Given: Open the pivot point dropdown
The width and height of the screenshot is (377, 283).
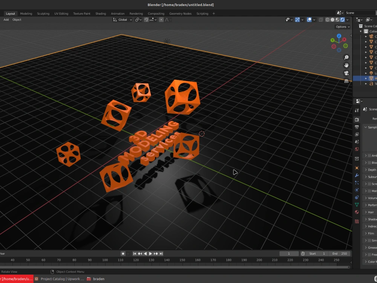Looking at the screenshot, I should point(138,20).
